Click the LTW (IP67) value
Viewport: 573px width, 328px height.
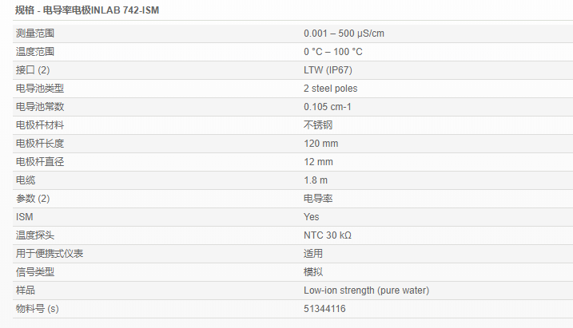point(328,69)
